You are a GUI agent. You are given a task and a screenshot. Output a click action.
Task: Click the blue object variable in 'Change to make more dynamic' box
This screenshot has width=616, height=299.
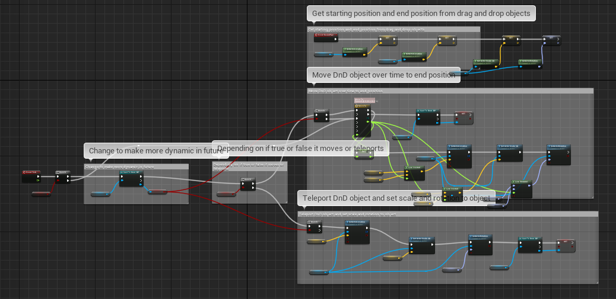tap(100, 194)
